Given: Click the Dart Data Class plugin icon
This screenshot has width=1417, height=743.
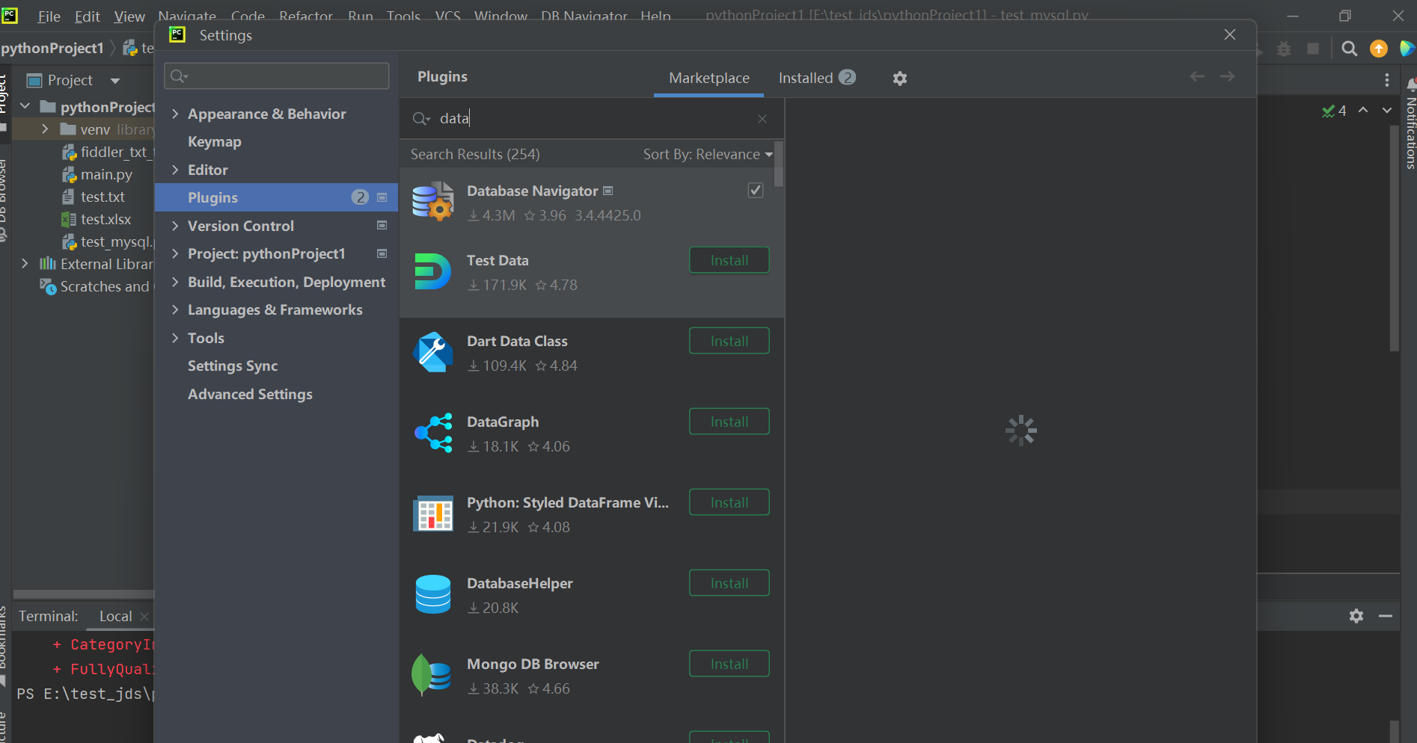Looking at the screenshot, I should coord(433,352).
